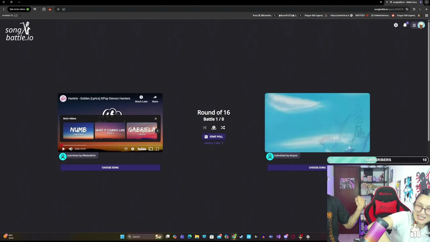This screenshot has height=242, width=430.
Task: Open the GoldenSubmissi... Reddit bookmark
Action: pyautogui.click(x=383, y=15)
